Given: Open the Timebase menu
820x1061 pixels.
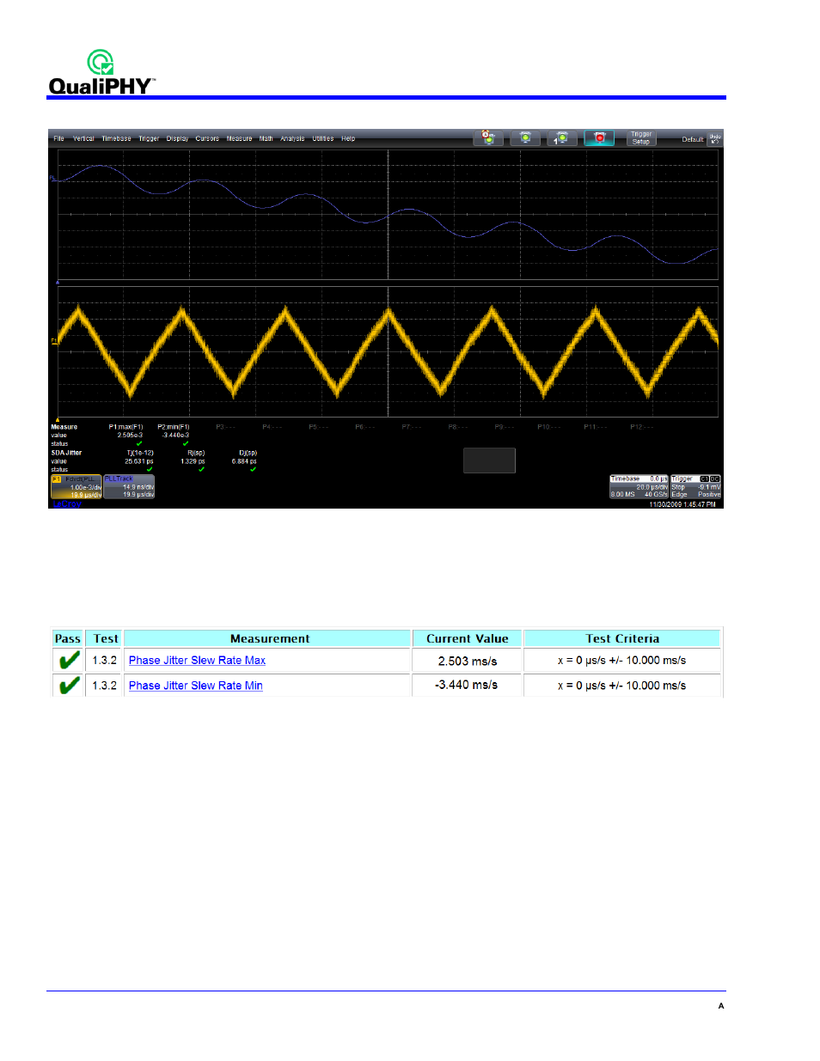Looking at the screenshot, I should coord(116,138).
